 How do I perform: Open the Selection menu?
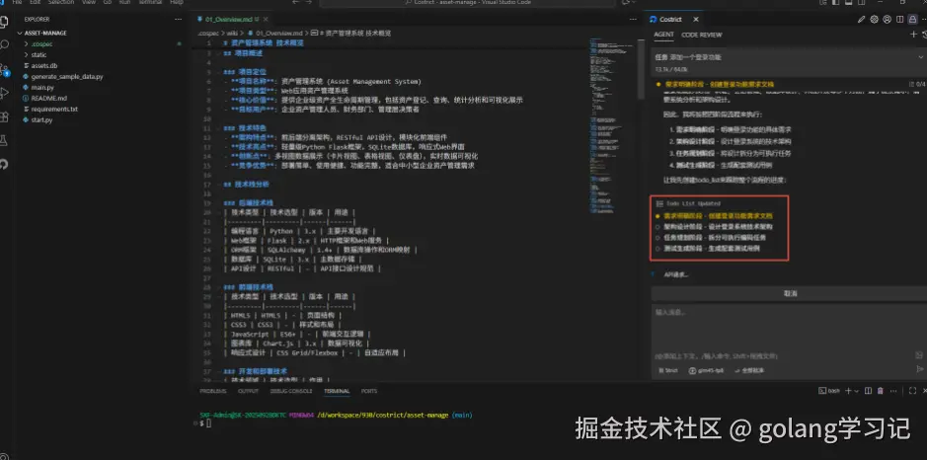point(61,2)
